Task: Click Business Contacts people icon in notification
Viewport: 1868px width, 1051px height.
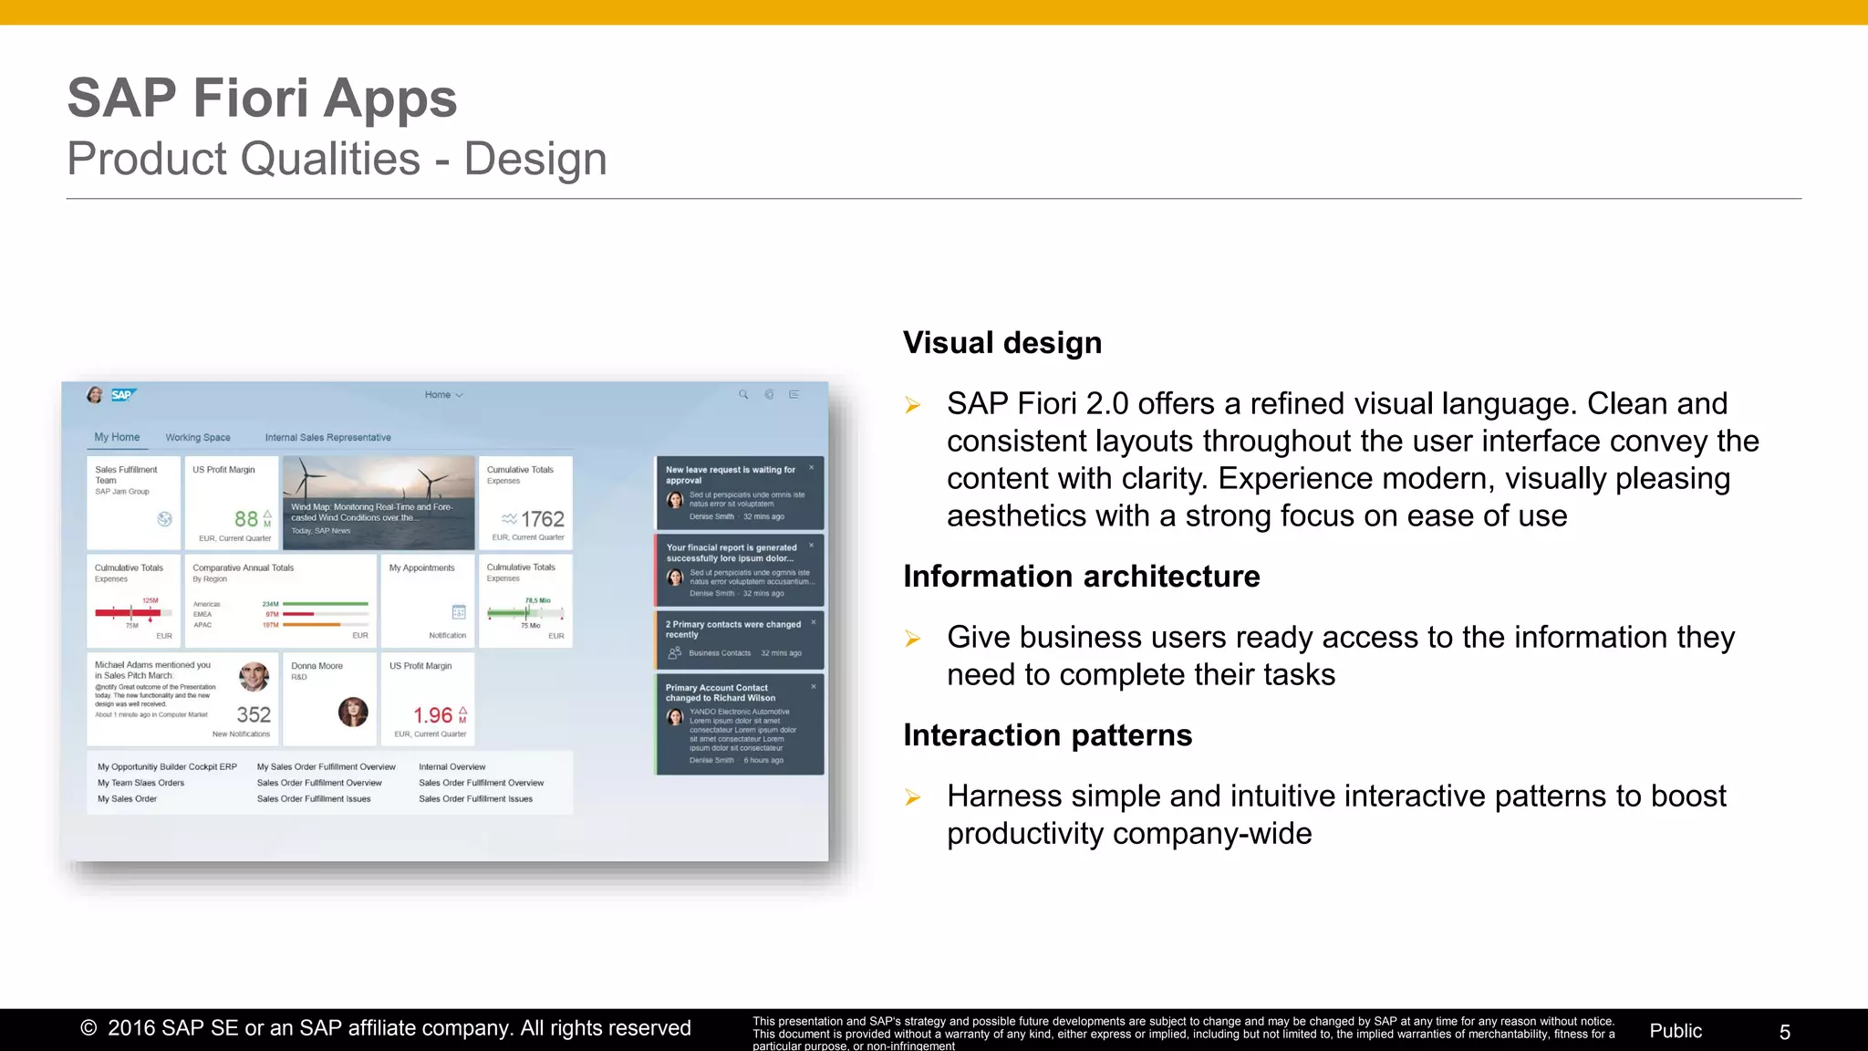Action: click(x=675, y=653)
